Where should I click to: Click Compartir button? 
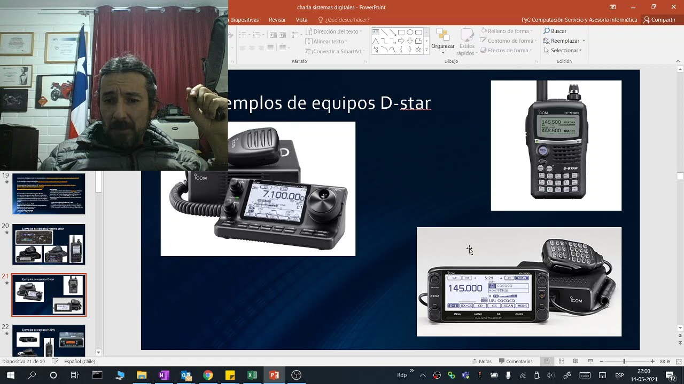(x=660, y=20)
